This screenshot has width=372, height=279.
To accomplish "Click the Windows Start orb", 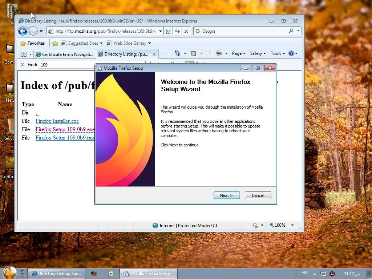I will coord(10,273).
